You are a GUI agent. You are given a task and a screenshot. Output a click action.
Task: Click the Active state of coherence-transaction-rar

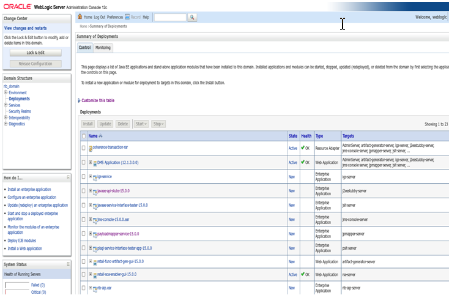tap(293, 148)
